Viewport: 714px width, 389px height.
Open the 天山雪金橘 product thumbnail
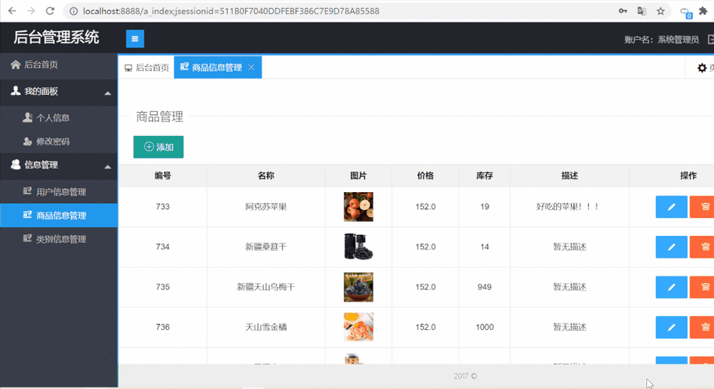click(359, 327)
